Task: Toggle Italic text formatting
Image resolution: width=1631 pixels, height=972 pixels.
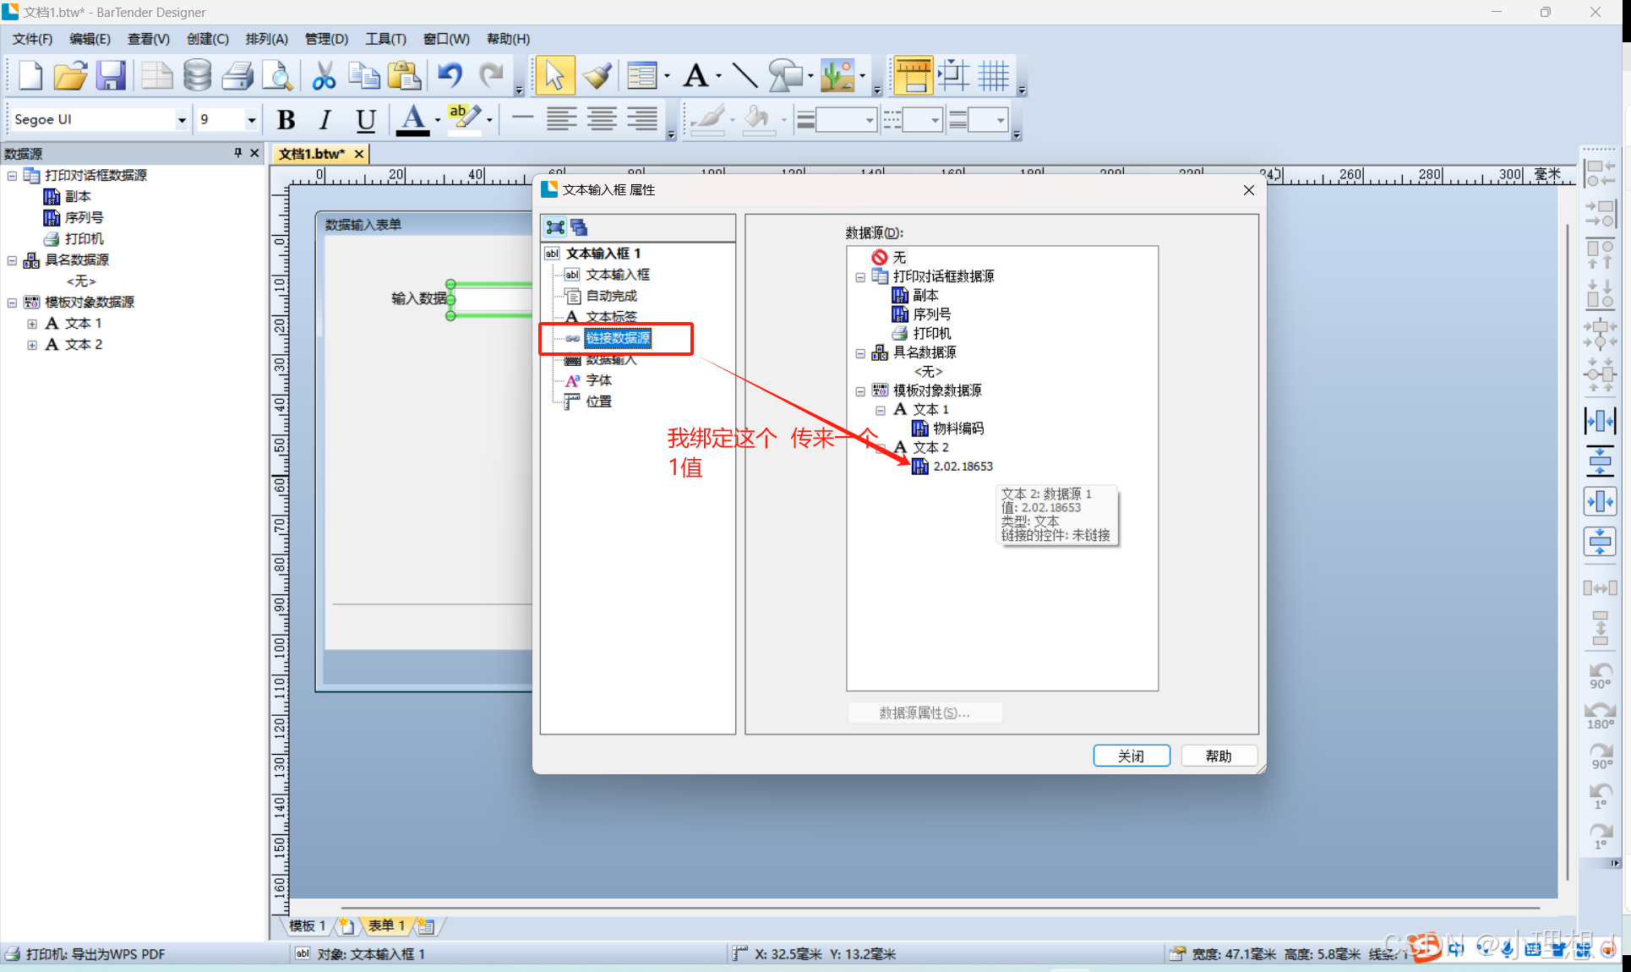Action: (325, 120)
